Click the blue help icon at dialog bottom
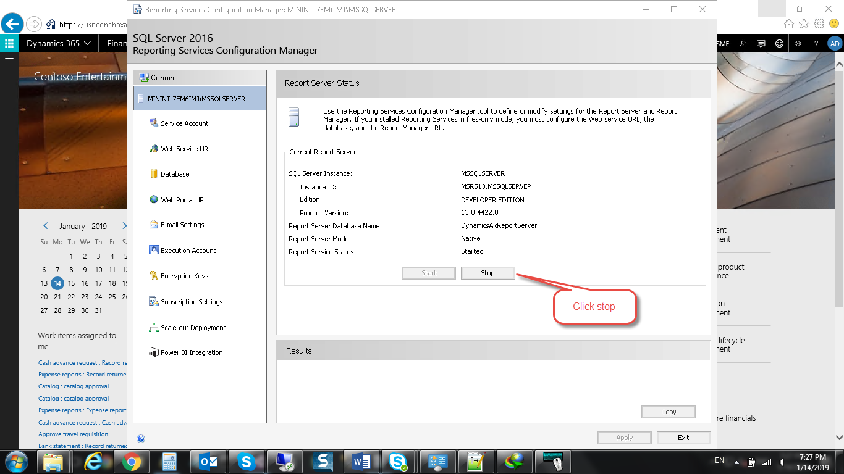This screenshot has width=844, height=474. [x=141, y=439]
